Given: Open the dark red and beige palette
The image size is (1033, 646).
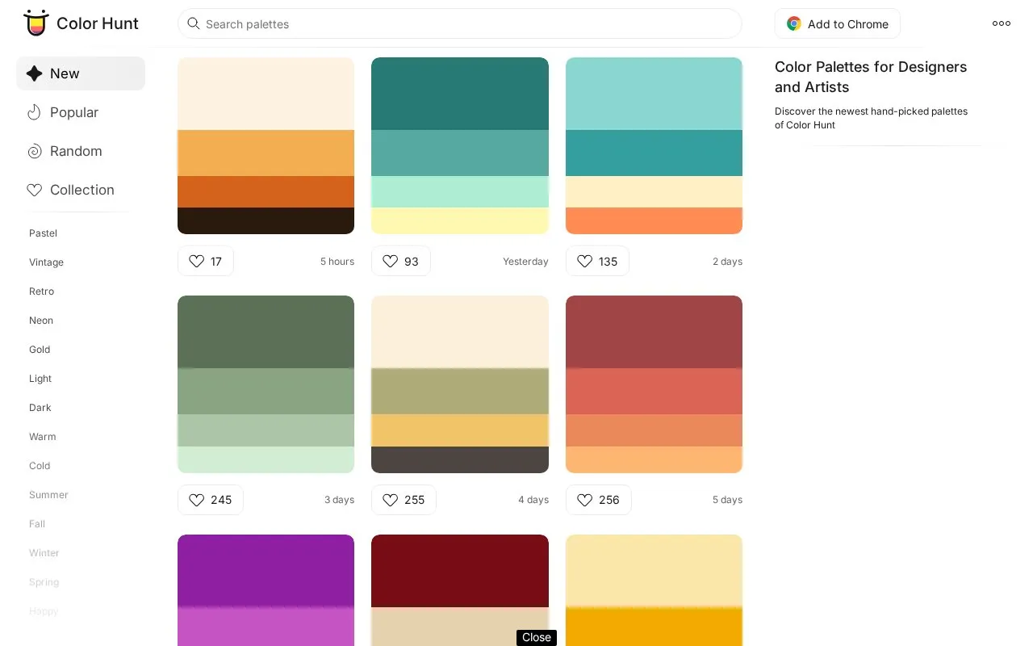Looking at the screenshot, I should click(460, 590).
